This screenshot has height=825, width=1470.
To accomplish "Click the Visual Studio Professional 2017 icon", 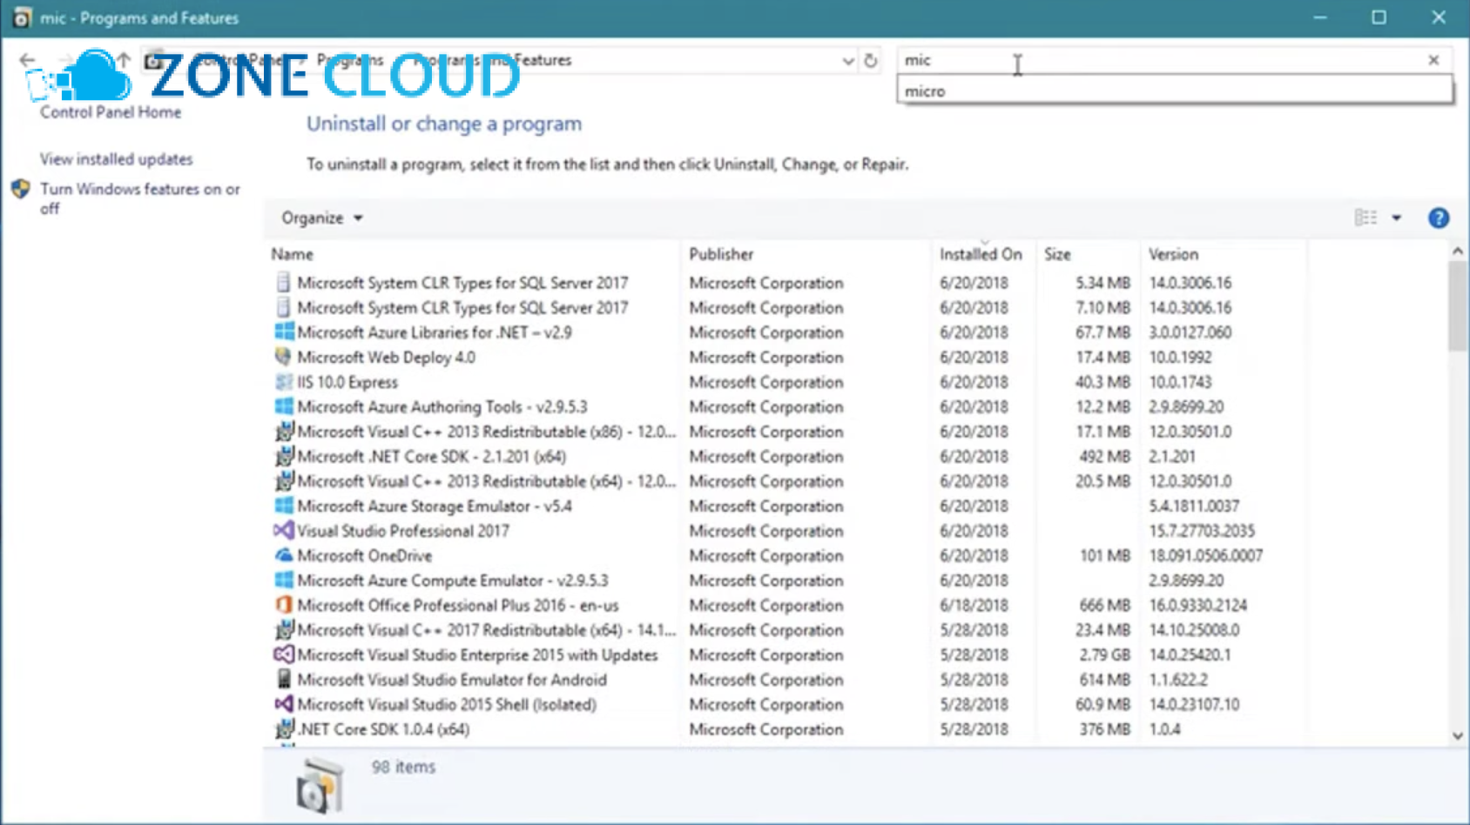I will pyautogui.click(x=283, y=531).
